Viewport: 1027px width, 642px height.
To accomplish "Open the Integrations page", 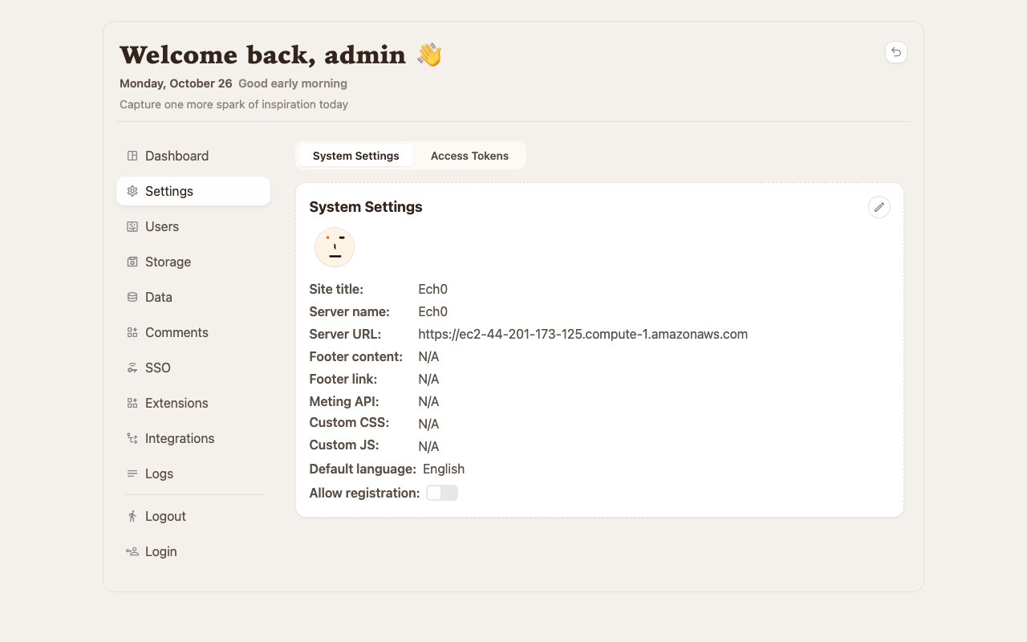I will [x=193, y=438].
